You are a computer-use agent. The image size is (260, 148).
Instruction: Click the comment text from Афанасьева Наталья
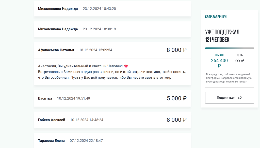coord(112,72)
